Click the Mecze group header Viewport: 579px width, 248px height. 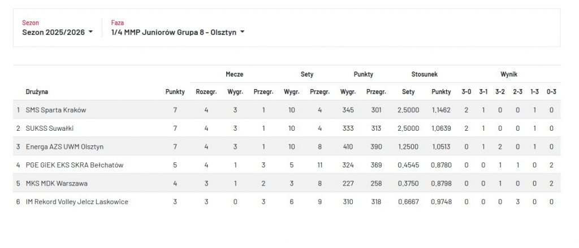click(x=235, y=74)
